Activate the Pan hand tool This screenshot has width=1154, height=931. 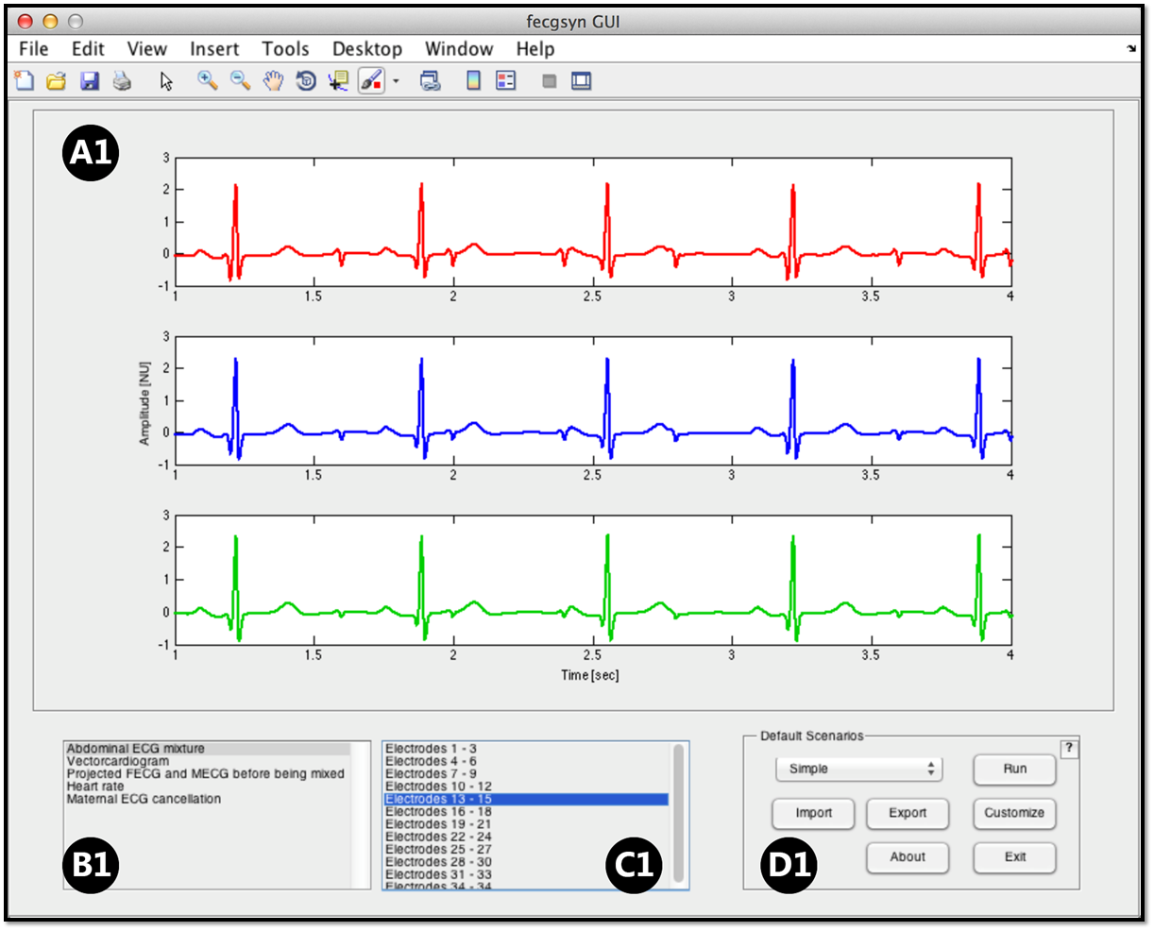[273, 81]
